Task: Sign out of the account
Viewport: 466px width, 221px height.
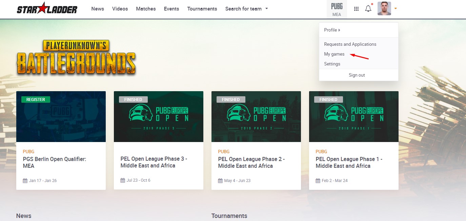Action: click(x=357, y=75)
